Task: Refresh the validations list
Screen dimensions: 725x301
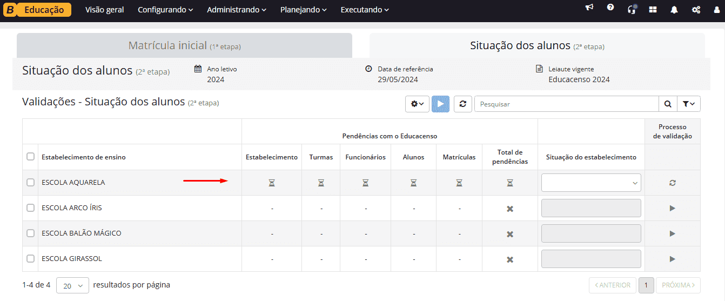Action: [462, 104]
